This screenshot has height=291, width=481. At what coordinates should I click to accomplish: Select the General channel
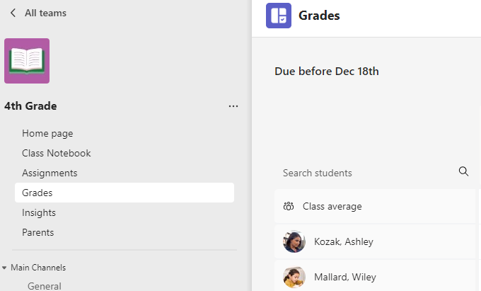pos(45,286)
